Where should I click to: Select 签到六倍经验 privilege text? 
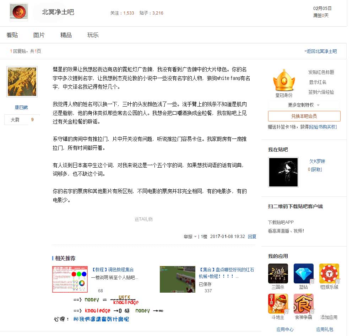(x=321, y=92)
